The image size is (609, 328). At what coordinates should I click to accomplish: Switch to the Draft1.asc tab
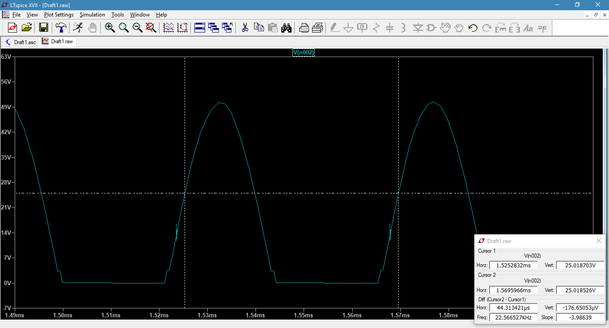click(21, 42)
